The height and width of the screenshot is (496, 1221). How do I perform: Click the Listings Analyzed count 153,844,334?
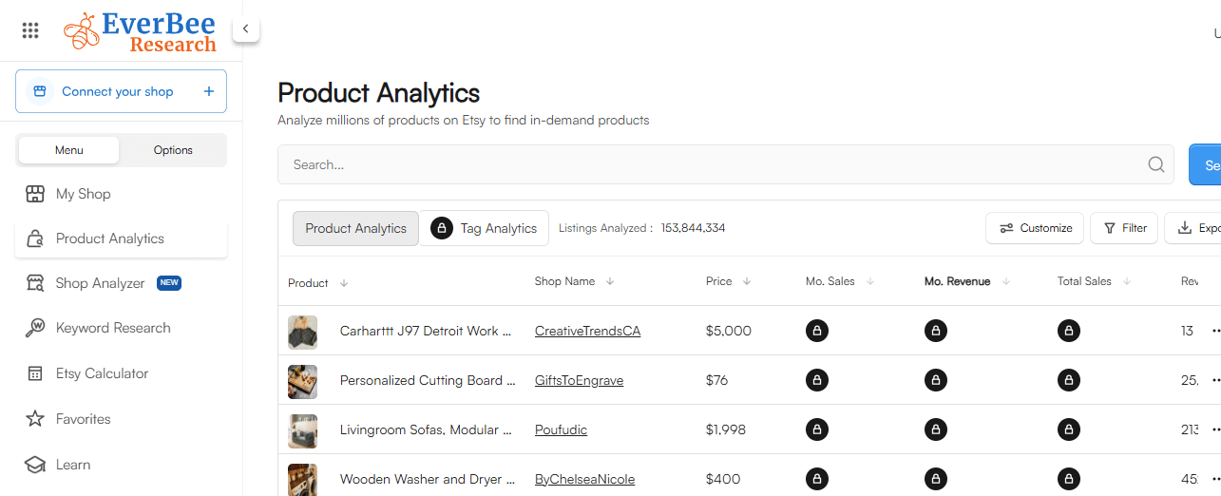(x=694, y=228)
